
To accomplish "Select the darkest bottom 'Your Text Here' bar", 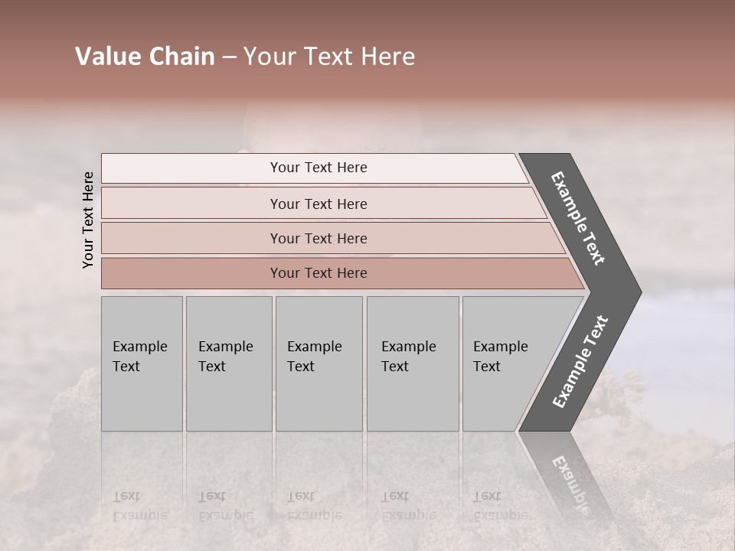I will pyautogui.click(x=318, y=273).
